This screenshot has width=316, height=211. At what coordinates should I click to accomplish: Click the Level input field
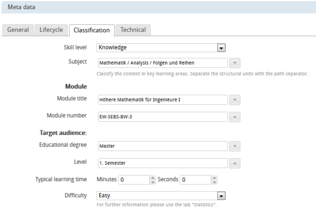(162, 163)
